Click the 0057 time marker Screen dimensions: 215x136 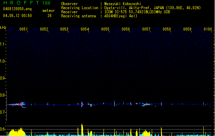(146, 29)
